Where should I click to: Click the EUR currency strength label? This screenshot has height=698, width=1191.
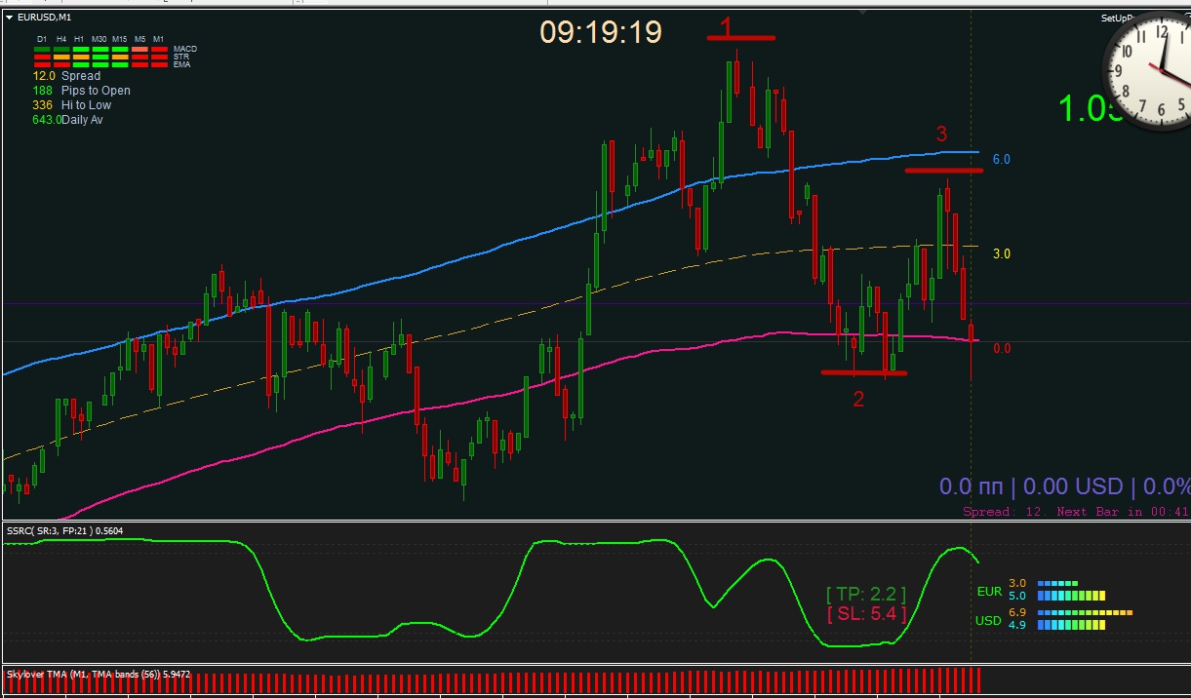[x=989, y=592]
